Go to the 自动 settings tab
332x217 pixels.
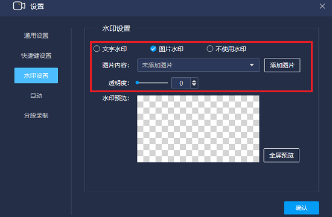coord(36,96)
